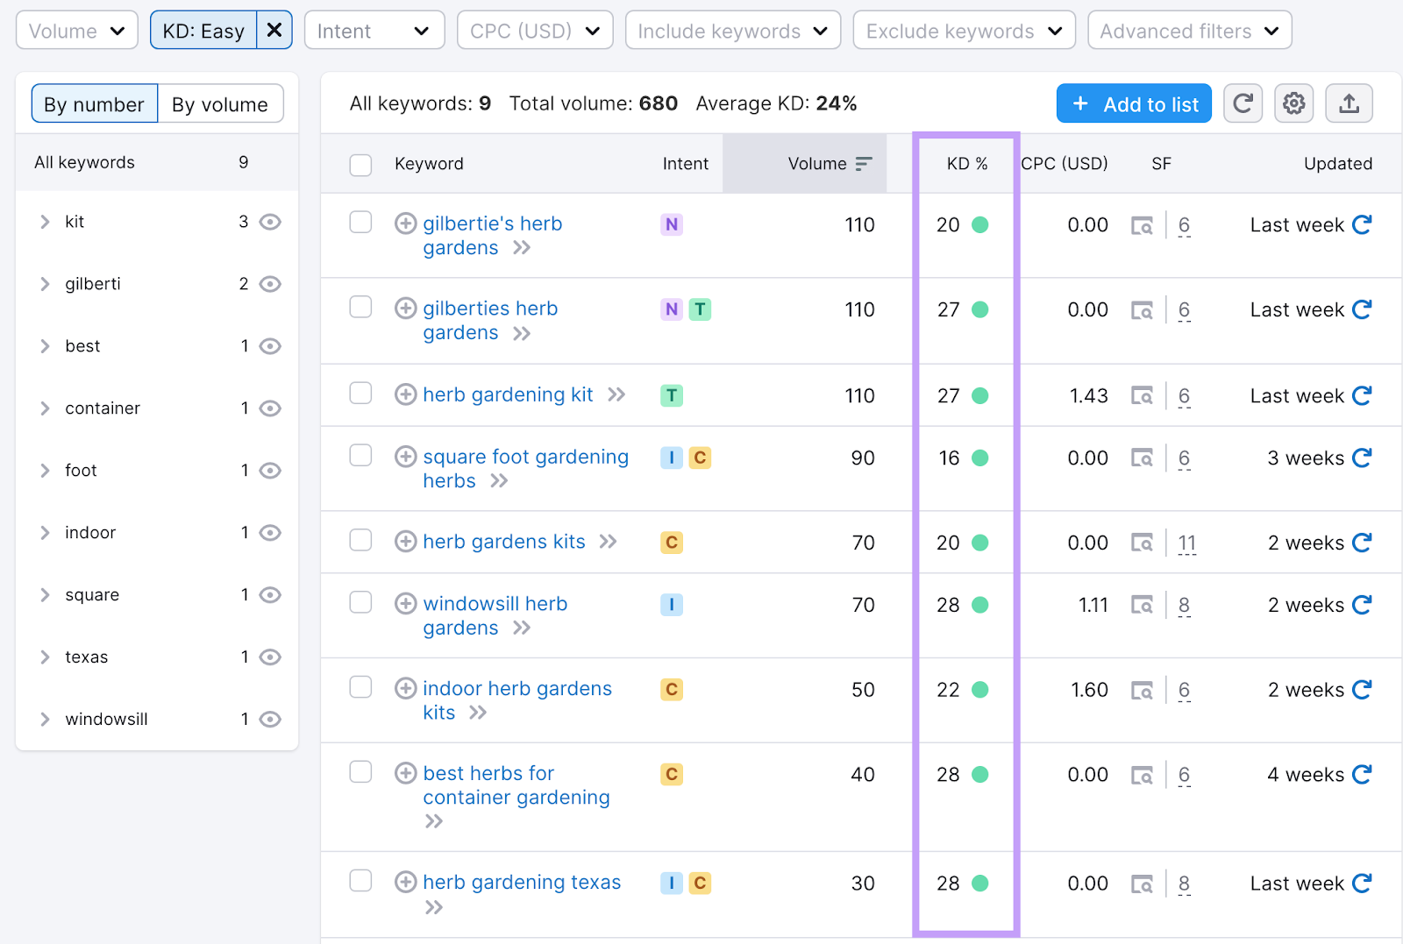This screenshot has height=944, width=1403.
Task: Open the Advanced filters dropdown
Action: point(1188,30)
